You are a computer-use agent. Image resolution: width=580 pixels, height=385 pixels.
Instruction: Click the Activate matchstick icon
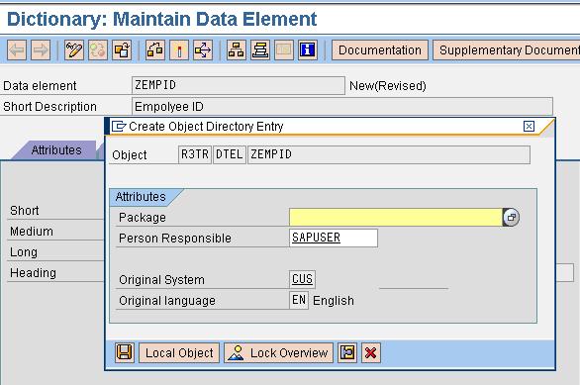(x=179, y=49)
